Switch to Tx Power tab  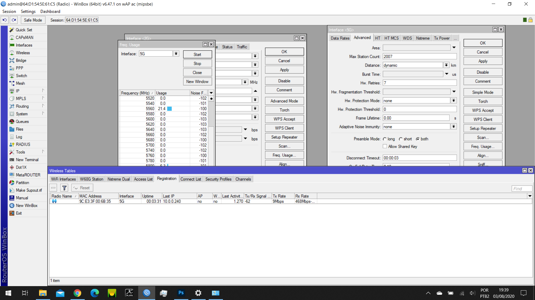pyautogui.click(x=442, y=38)
